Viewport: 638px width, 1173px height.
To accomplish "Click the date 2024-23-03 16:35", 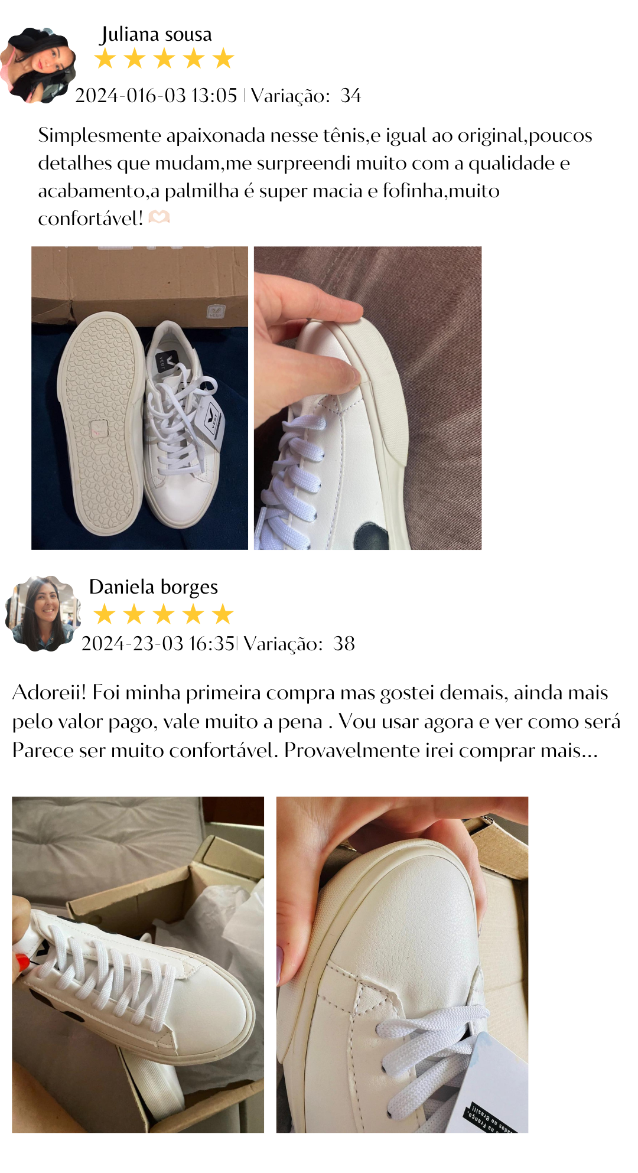I will click(x=158, y=643).
